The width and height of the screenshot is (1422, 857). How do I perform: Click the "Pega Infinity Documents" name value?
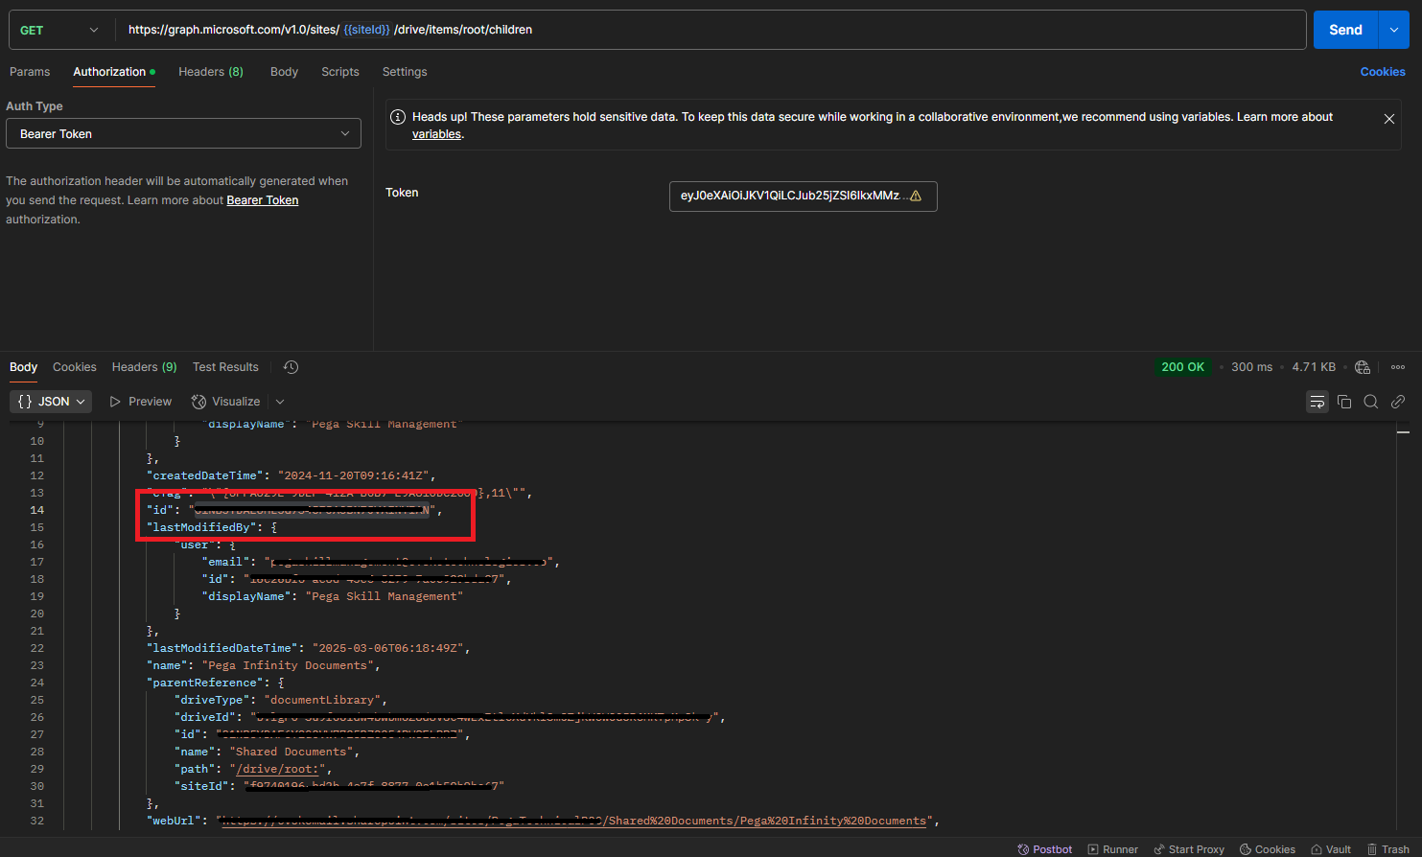click(288, 665)
